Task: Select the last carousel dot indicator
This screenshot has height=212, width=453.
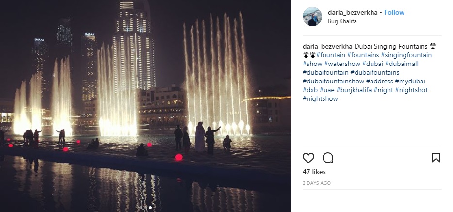Action: pos(150,207)
